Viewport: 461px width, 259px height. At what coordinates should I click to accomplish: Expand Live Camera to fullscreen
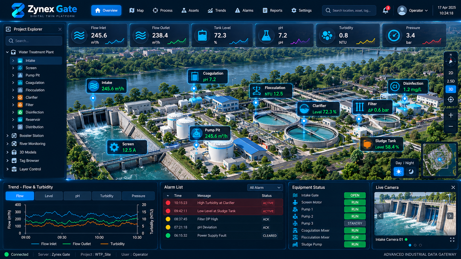click(x=452, y=240)
